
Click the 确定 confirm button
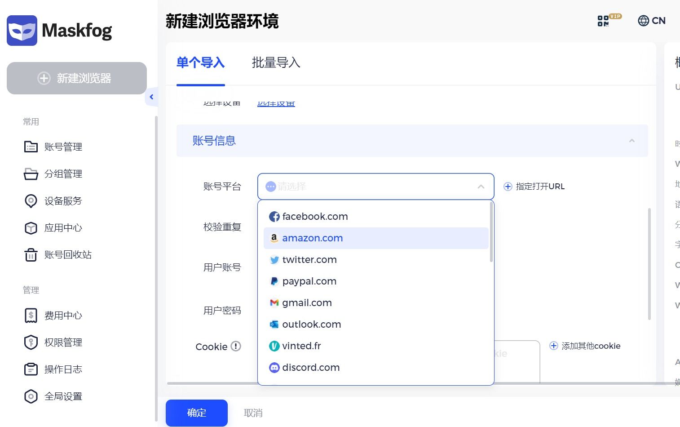tap(197, 413)
